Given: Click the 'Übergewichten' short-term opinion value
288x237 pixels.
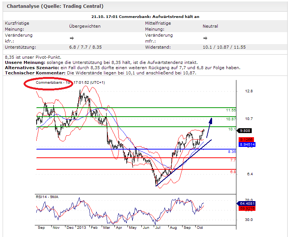Looking at the screenshot, I should (x=85, y=26).
